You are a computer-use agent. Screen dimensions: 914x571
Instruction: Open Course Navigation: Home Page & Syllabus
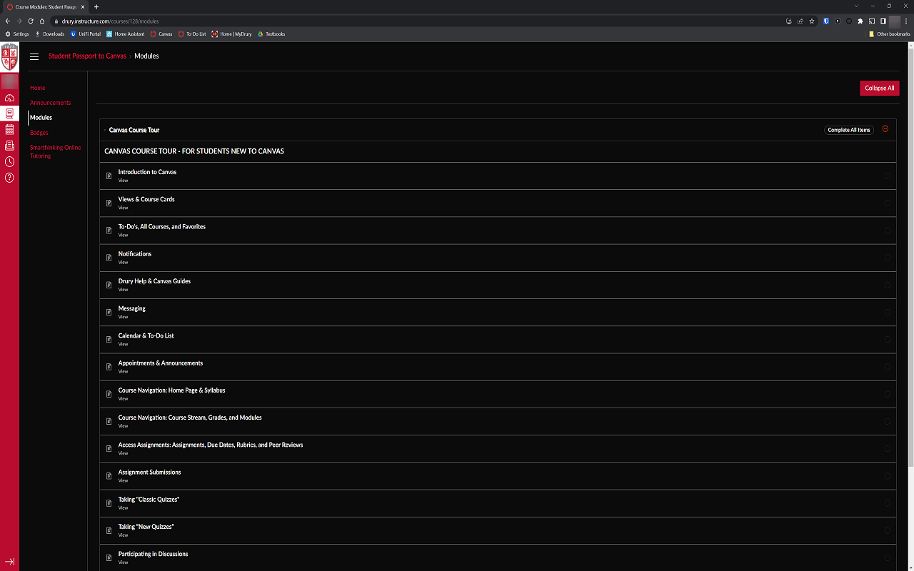tap(171, 390)
